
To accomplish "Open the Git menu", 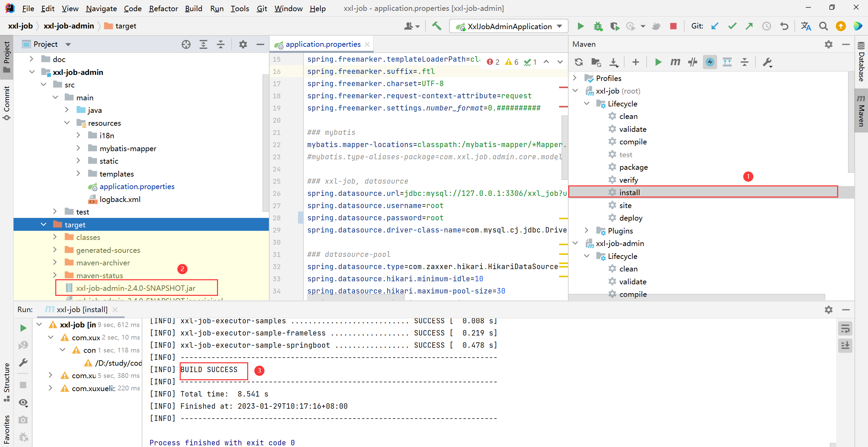I will (x=262, y=8).
